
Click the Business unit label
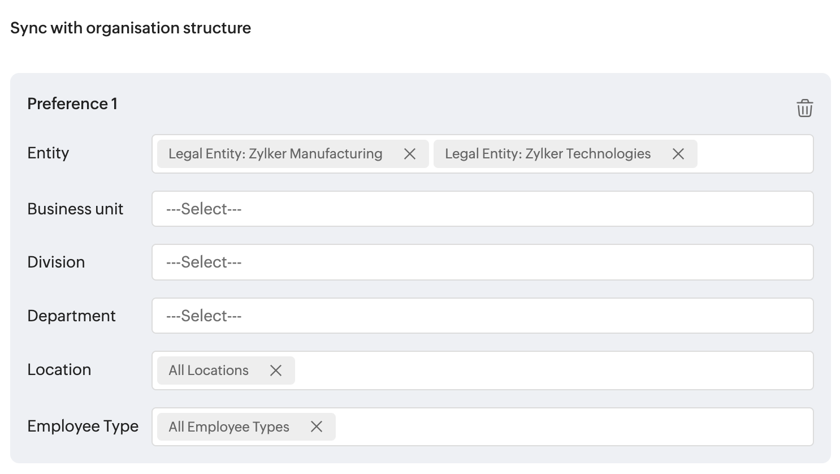[75, 209]
